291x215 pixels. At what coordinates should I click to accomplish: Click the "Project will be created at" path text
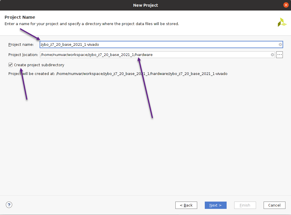point(118,74)
